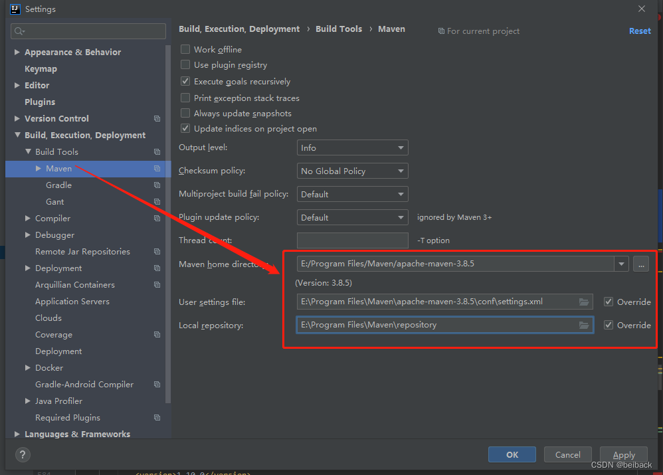Open the Plugin update policy dropdown
The width and height of the screenshot is (663, 475).
click(352, 218)
